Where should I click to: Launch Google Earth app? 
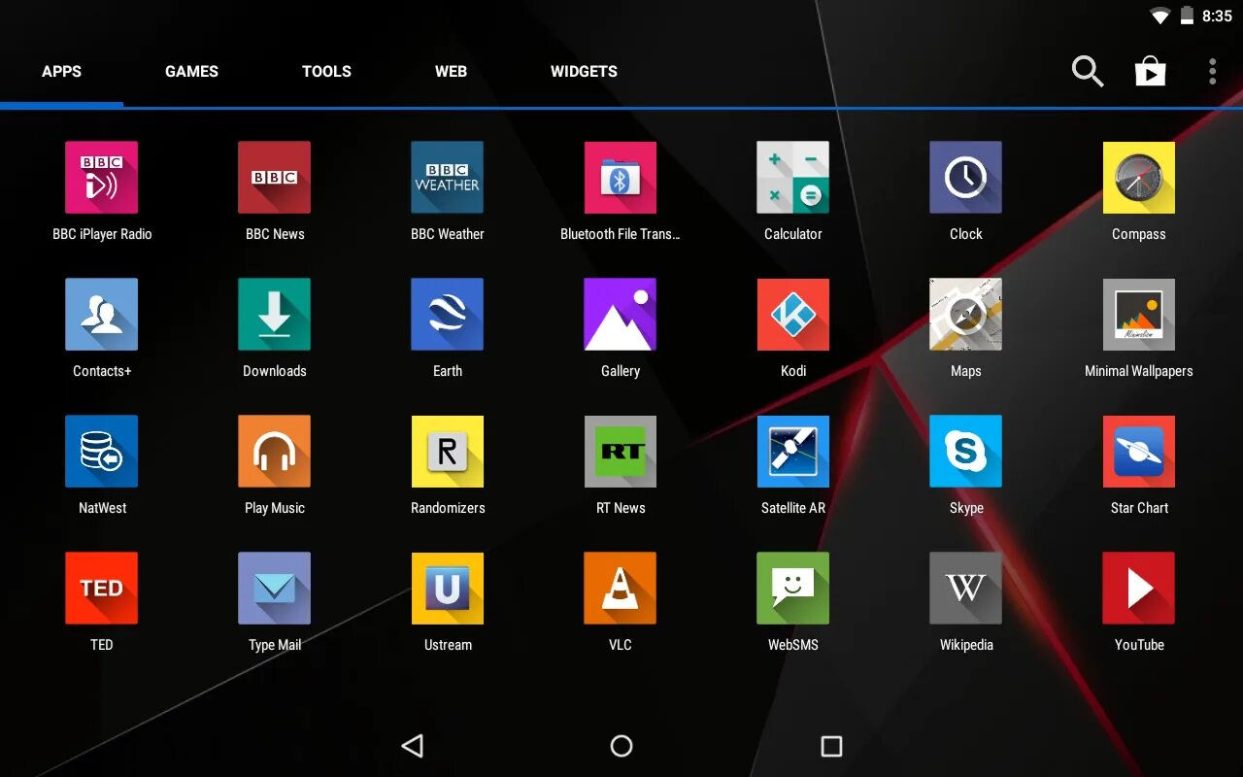[x=448, y=315]
